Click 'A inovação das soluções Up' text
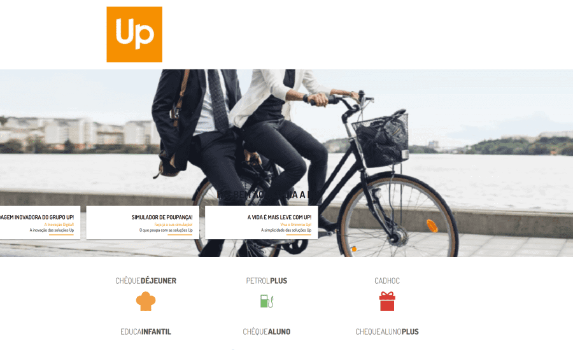 [x=52, y=230]
